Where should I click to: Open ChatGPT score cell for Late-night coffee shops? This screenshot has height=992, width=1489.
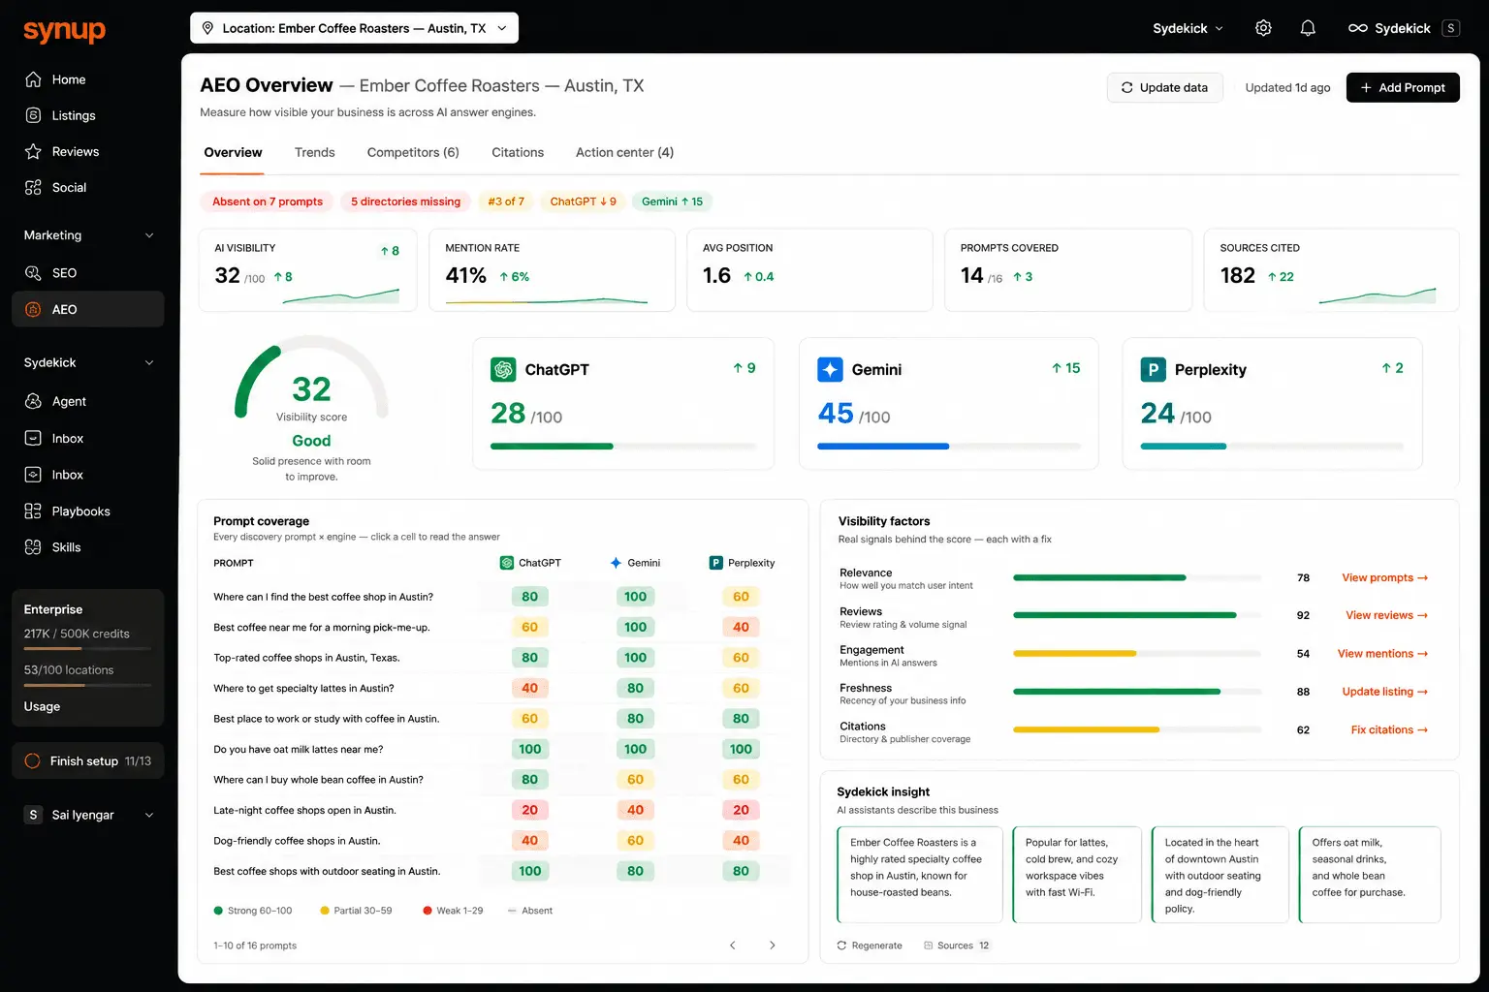coord(529,810)
